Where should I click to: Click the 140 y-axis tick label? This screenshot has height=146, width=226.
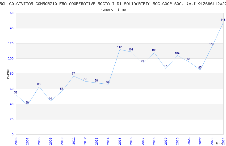point(11,28)
